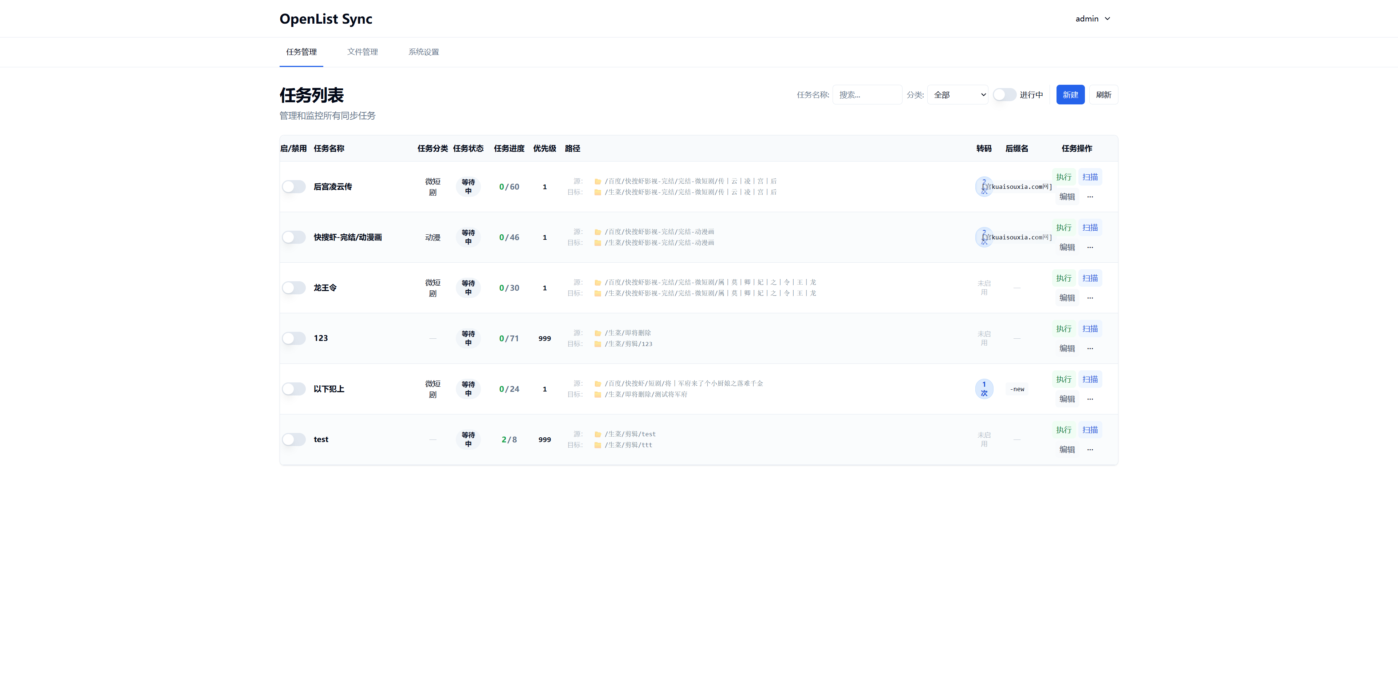Viewport: 1398px width, 684px height.
Task: Open the 系统设置 tab
Action: 423,52
